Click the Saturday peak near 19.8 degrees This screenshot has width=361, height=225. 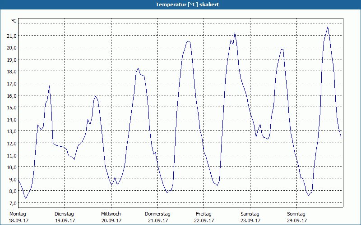click(282, 49)
